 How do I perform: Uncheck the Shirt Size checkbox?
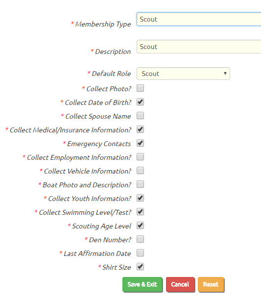[x=140, y=267]
